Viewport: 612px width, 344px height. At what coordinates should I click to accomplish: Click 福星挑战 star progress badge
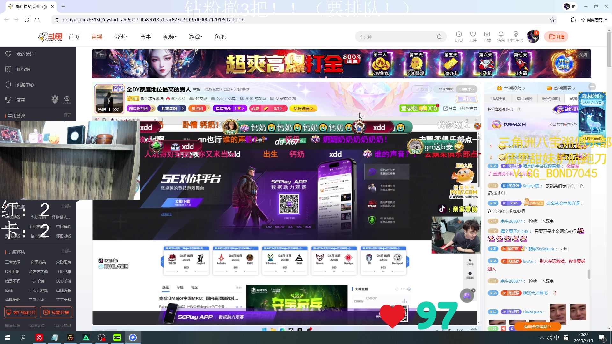pyautogui.click(x=230, y=109)
